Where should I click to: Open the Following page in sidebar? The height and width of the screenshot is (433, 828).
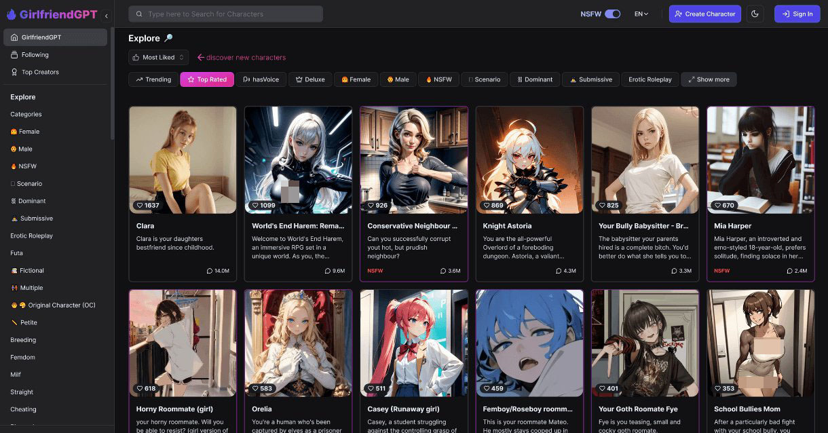[x=35, y=54]
